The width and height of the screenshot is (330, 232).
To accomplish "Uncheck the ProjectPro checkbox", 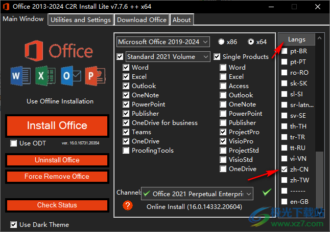I will pyautogui.click(x=223, y=132).
